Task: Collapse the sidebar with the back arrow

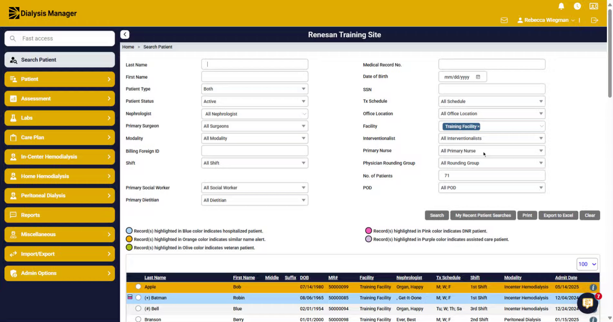Action: click(x=125, y=34)
